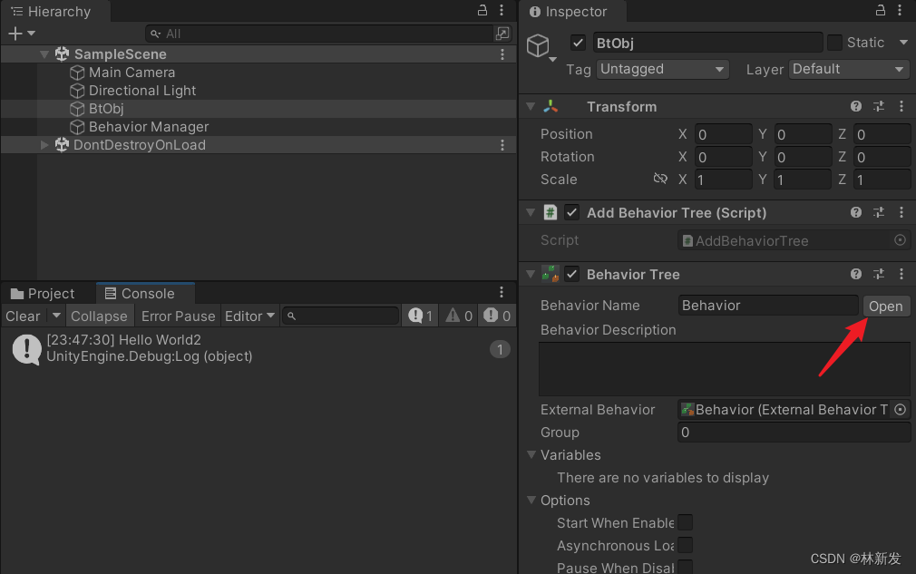Open Script object picker circle
The width and height of the screenshot is (916, 574).
tap(901, 240)
